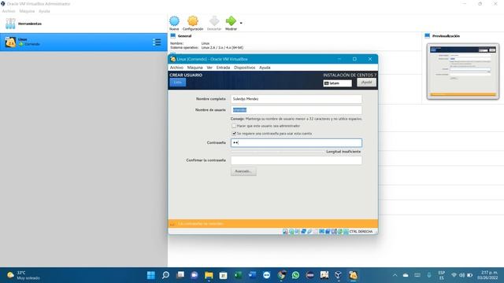The width and height of the screenshot is (504, 283).
Task: Open the volume tray icon
Action: click(x=462, y=275)
